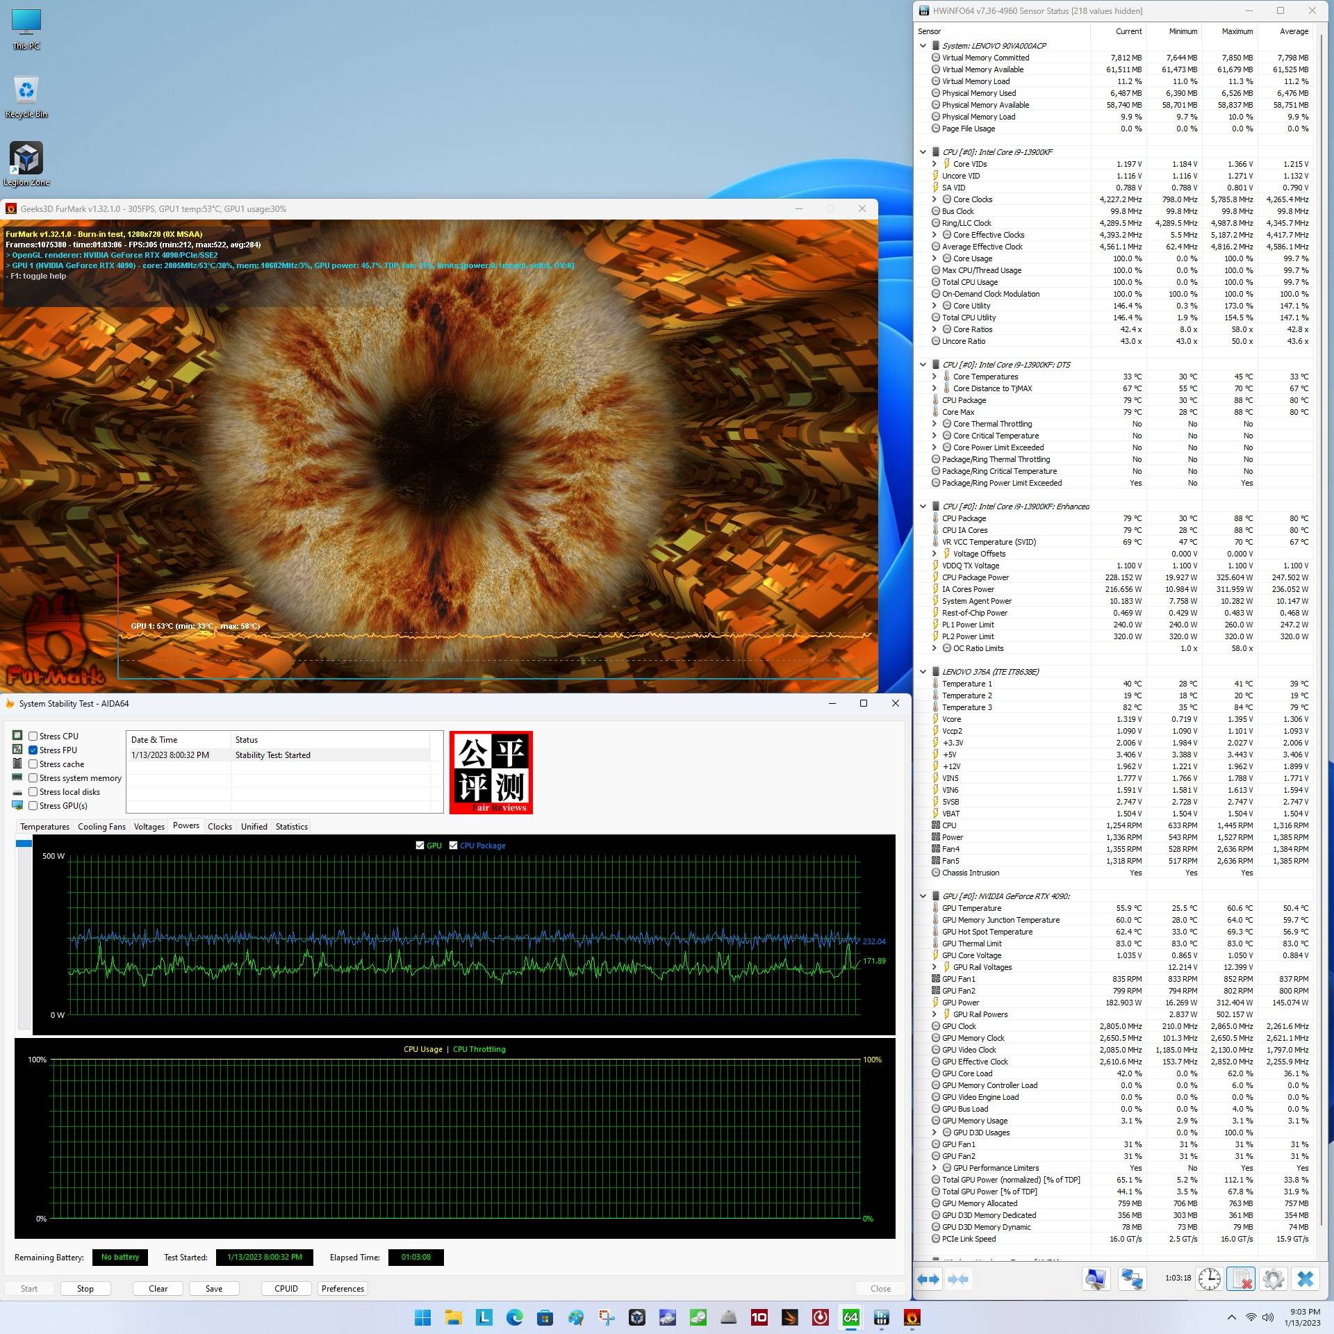Toggle the GPU graph checkbox
Viewport: 1334px width, 1334px height.
(x=420, y=846)
